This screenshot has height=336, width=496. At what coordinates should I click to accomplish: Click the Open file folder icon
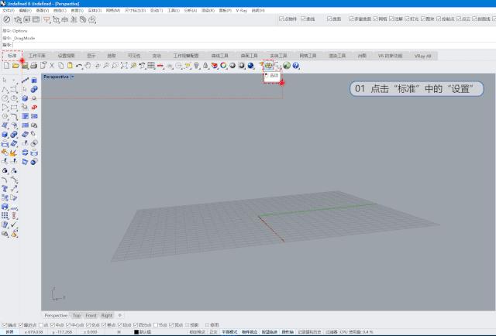(15, 66)
